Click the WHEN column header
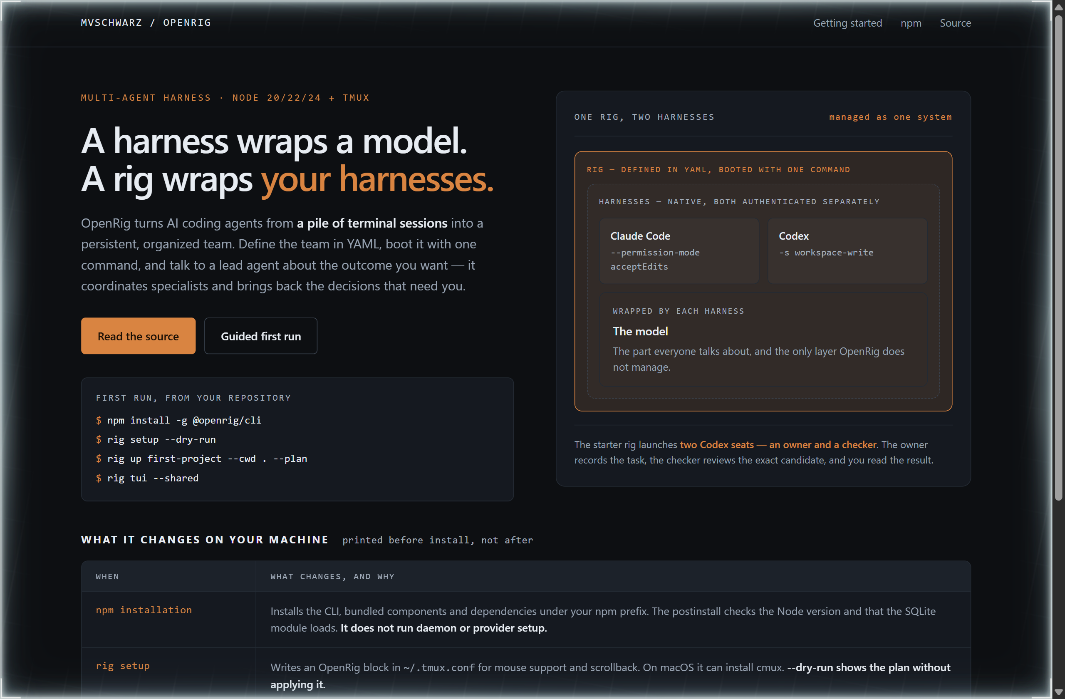 pyautogui.click(x=107, y=576)
